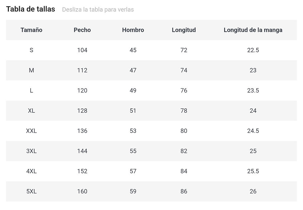The image size is (303, 210).
Task: Select the Pecho column header
Action: click(x=82, y=30)
